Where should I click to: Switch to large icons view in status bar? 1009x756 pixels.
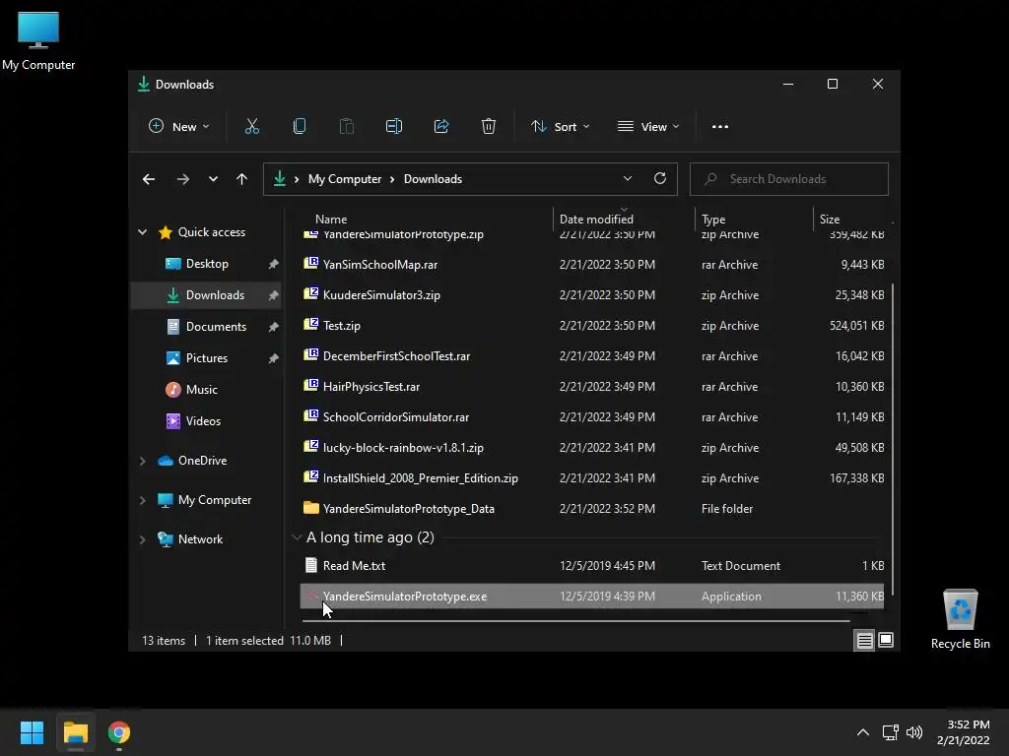click(x=886, y=640)
